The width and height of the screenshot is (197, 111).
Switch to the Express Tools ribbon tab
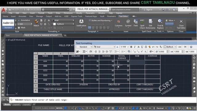[77, 16]
